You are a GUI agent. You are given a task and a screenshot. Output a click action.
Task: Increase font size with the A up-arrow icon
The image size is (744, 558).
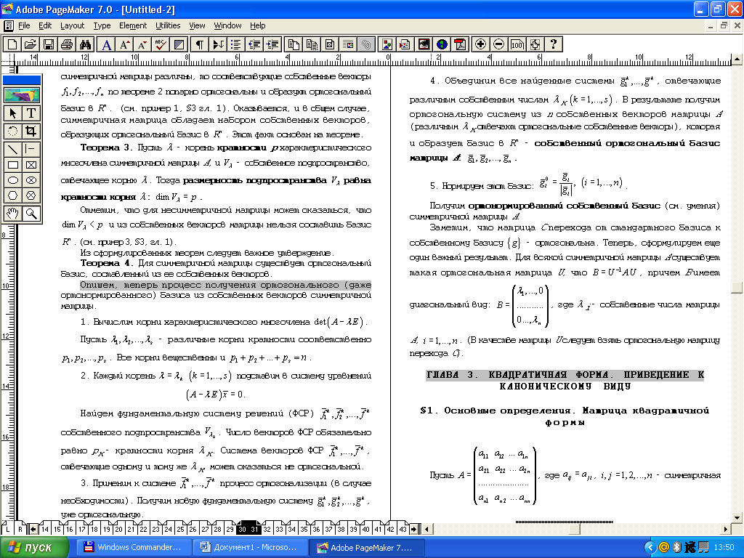[124, 44]
